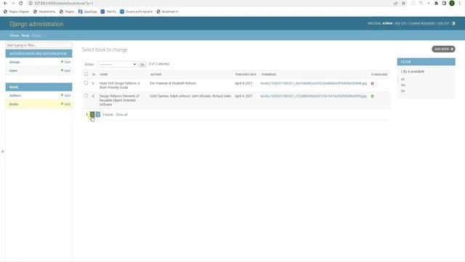
Task: Click the sidebar filter input field
Action: coord(39,45)
